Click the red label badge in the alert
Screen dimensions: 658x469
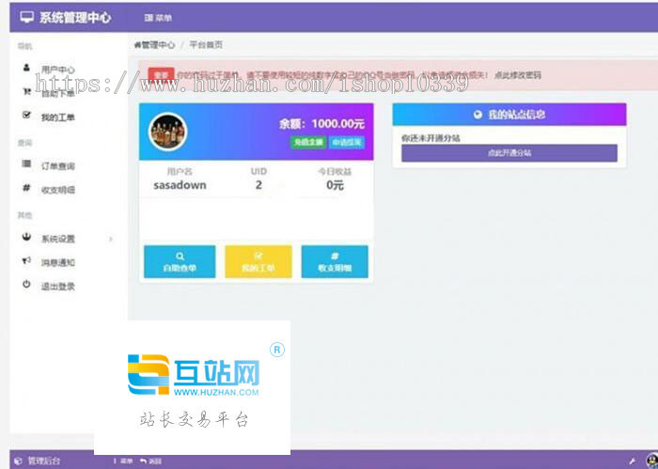click(161, 75)
